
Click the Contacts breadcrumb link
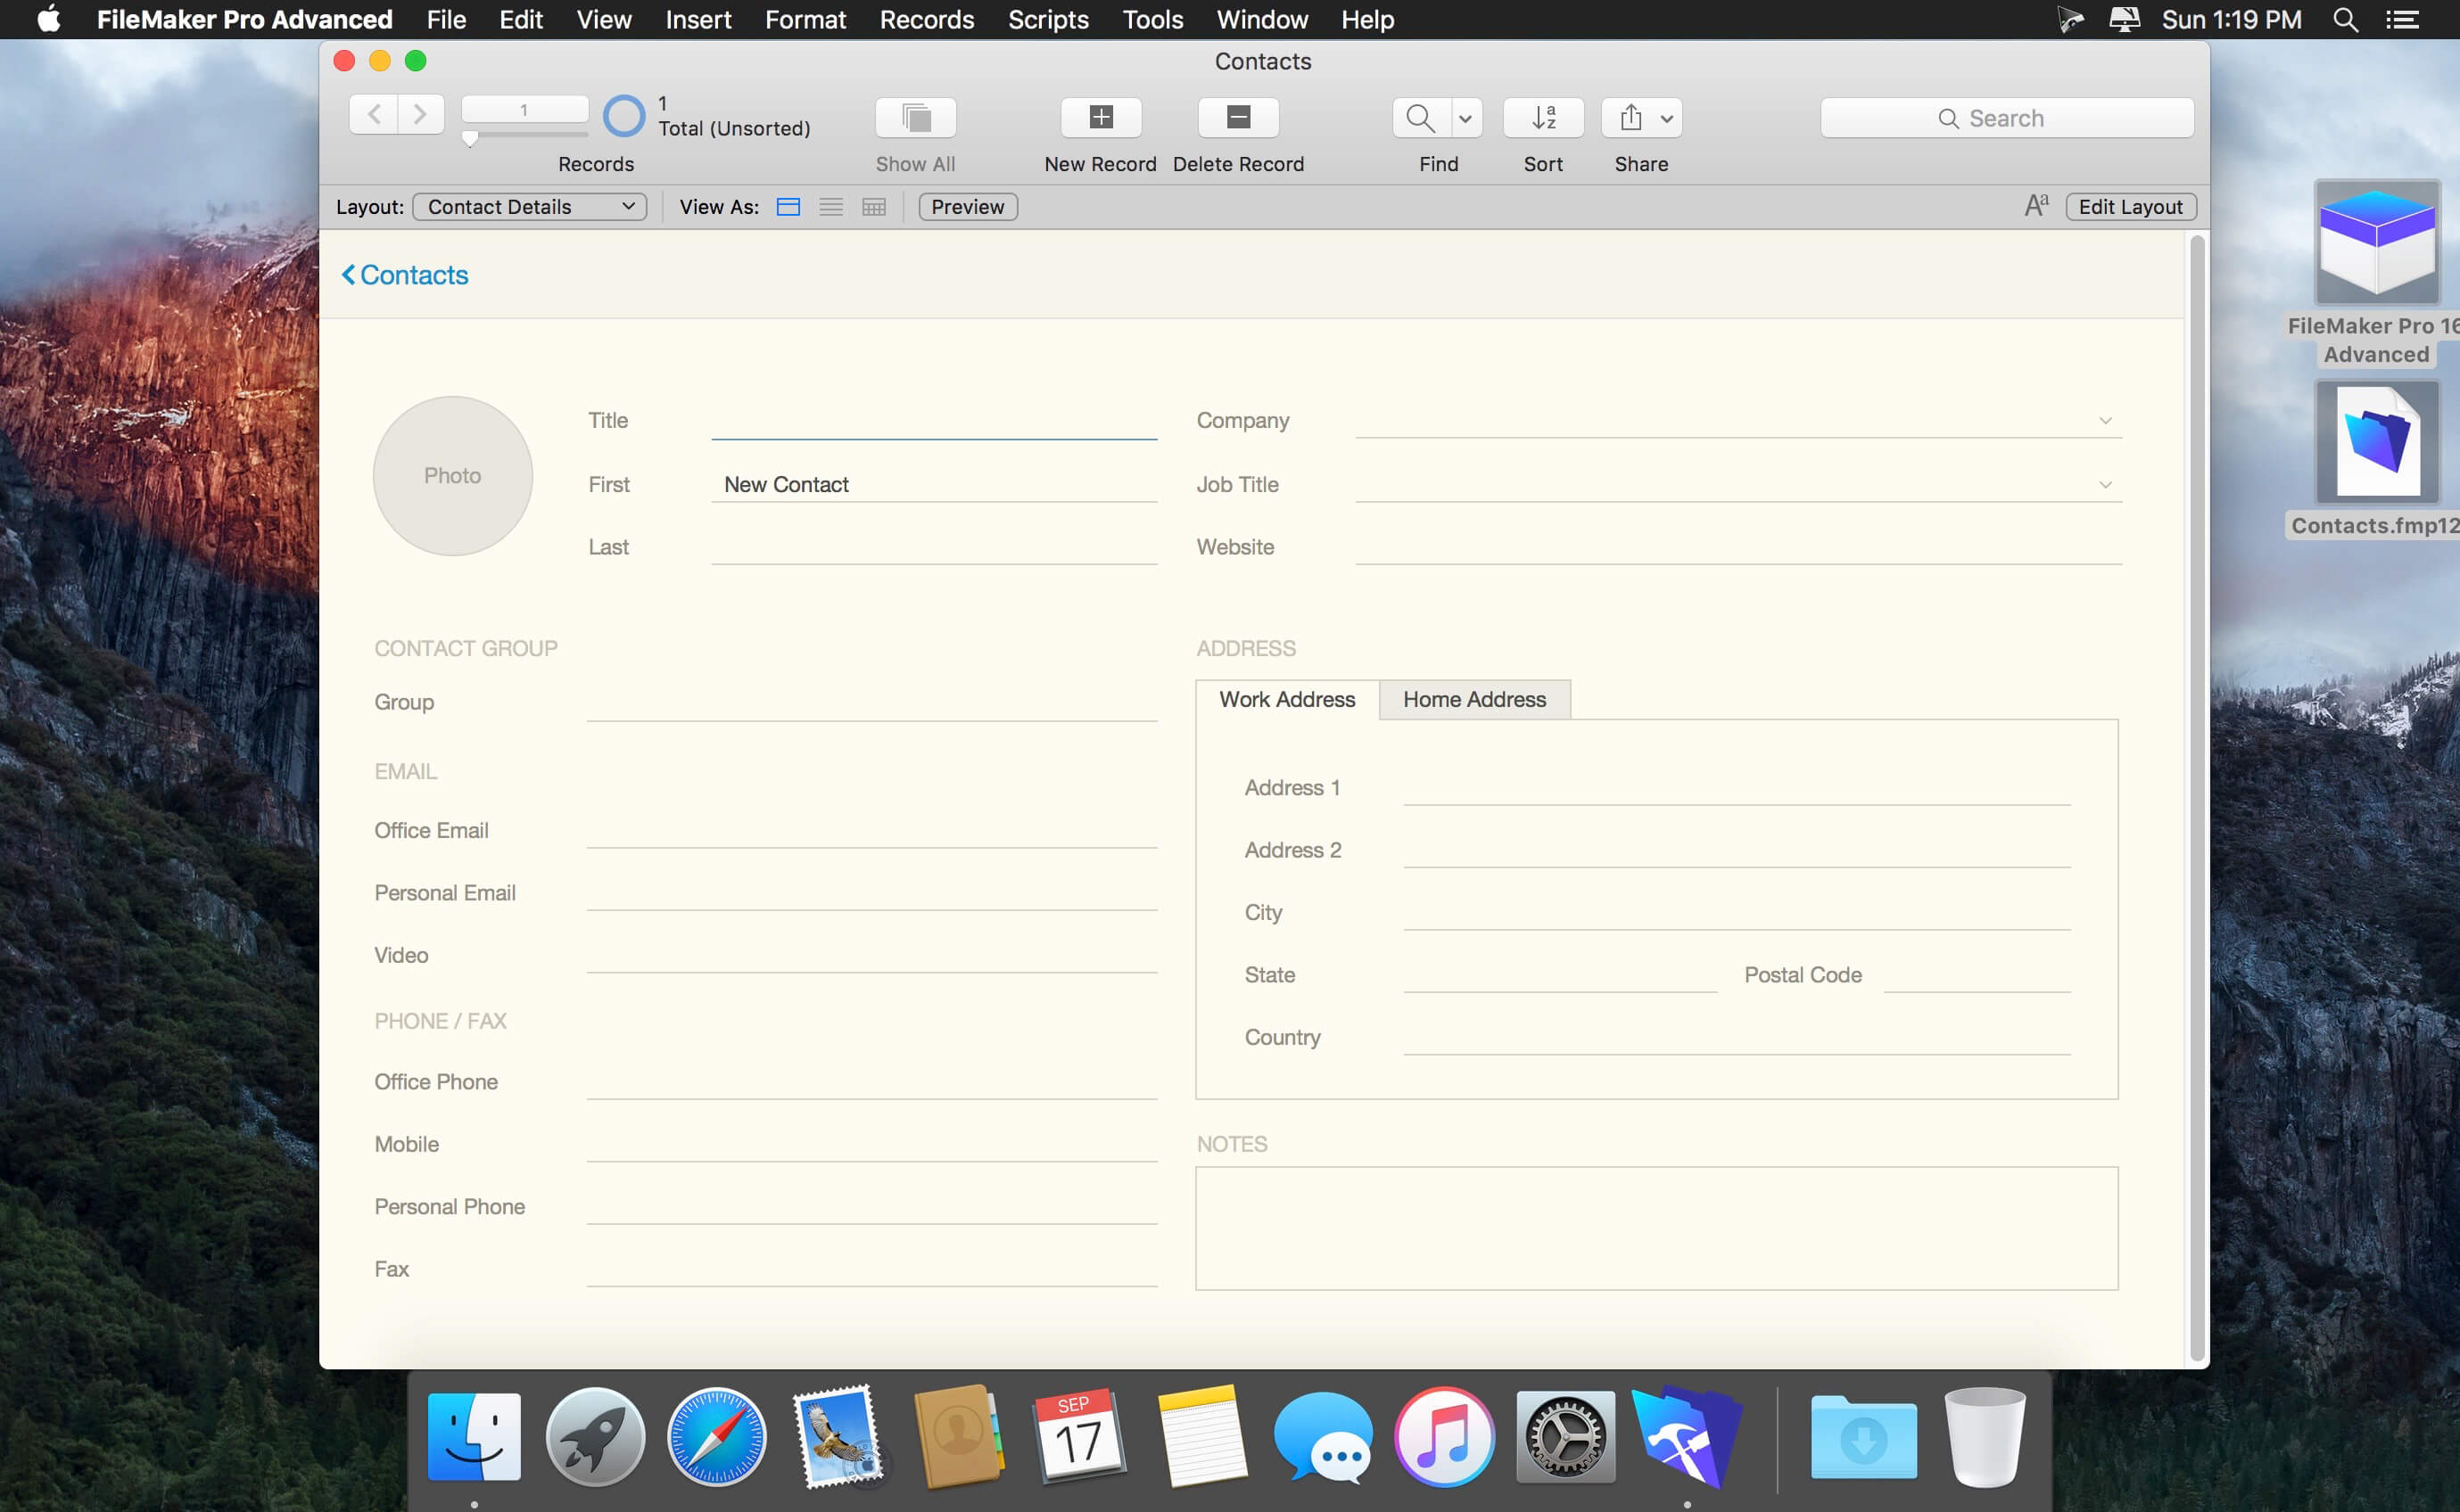click(404, 272)
